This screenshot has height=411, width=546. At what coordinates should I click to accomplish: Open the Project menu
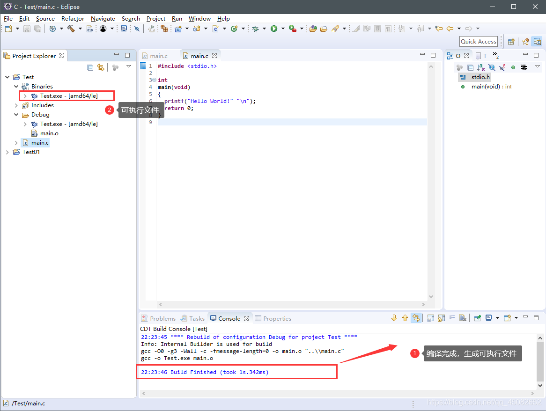pyautogui.click(x=155, y=19)
